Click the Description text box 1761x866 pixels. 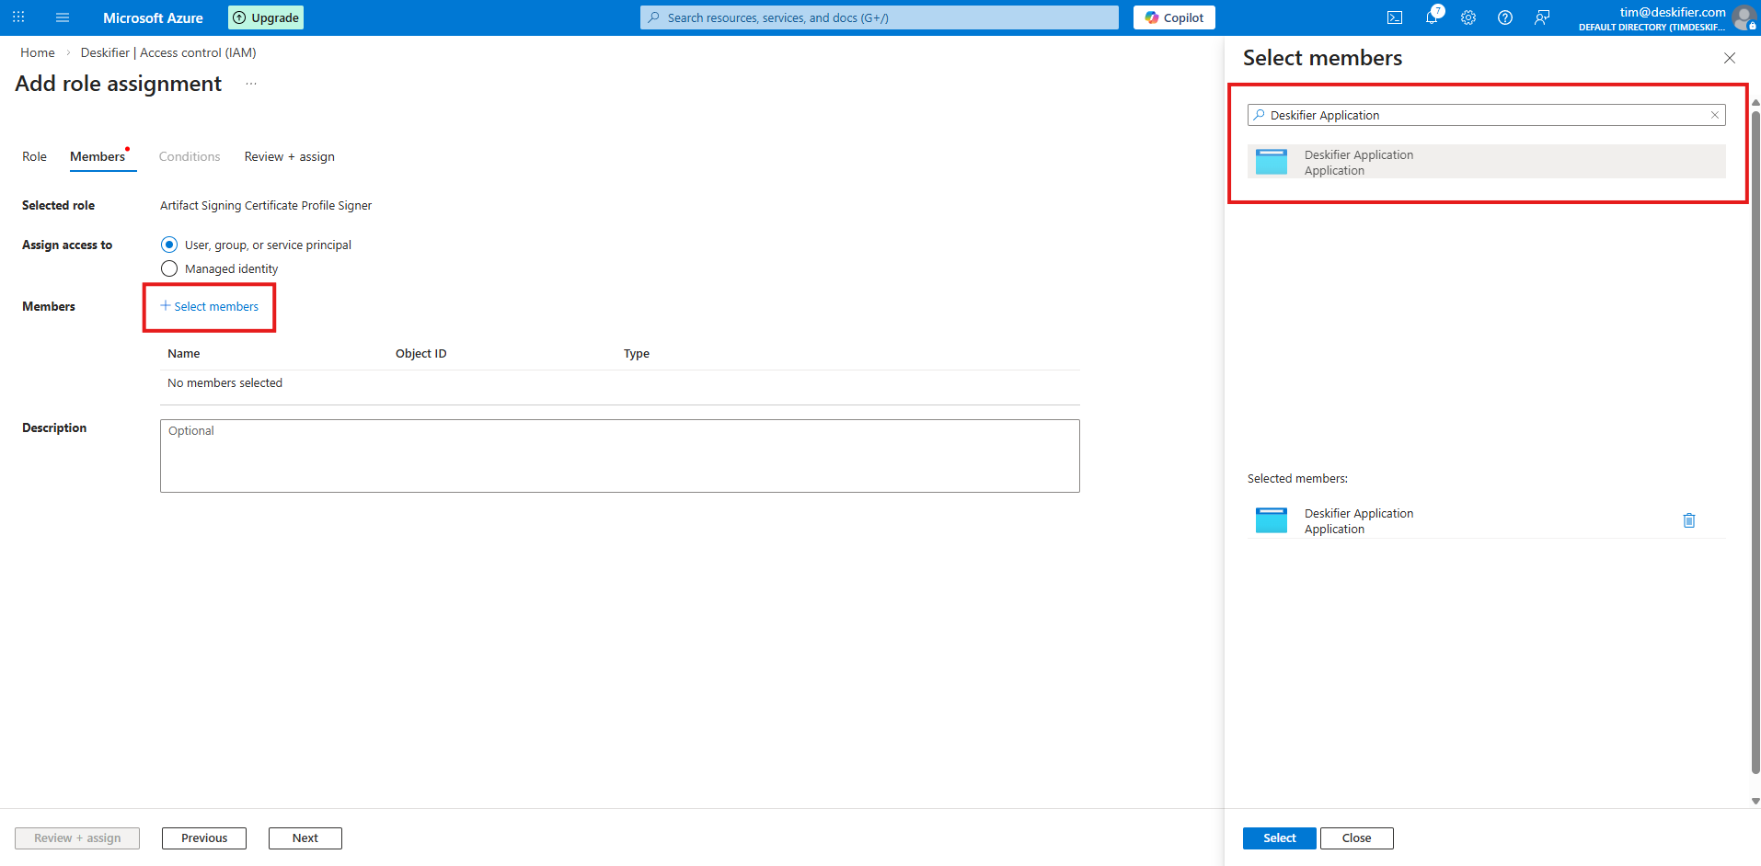coord(620,456)
